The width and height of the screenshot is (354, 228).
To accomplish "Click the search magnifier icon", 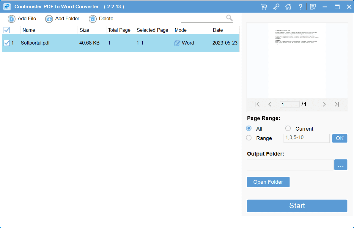I will [229, 18].
